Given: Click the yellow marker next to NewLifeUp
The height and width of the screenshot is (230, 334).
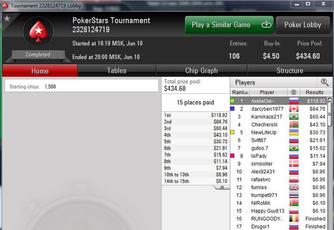Looking at the screenshot, I should click(x=232, y=132).
